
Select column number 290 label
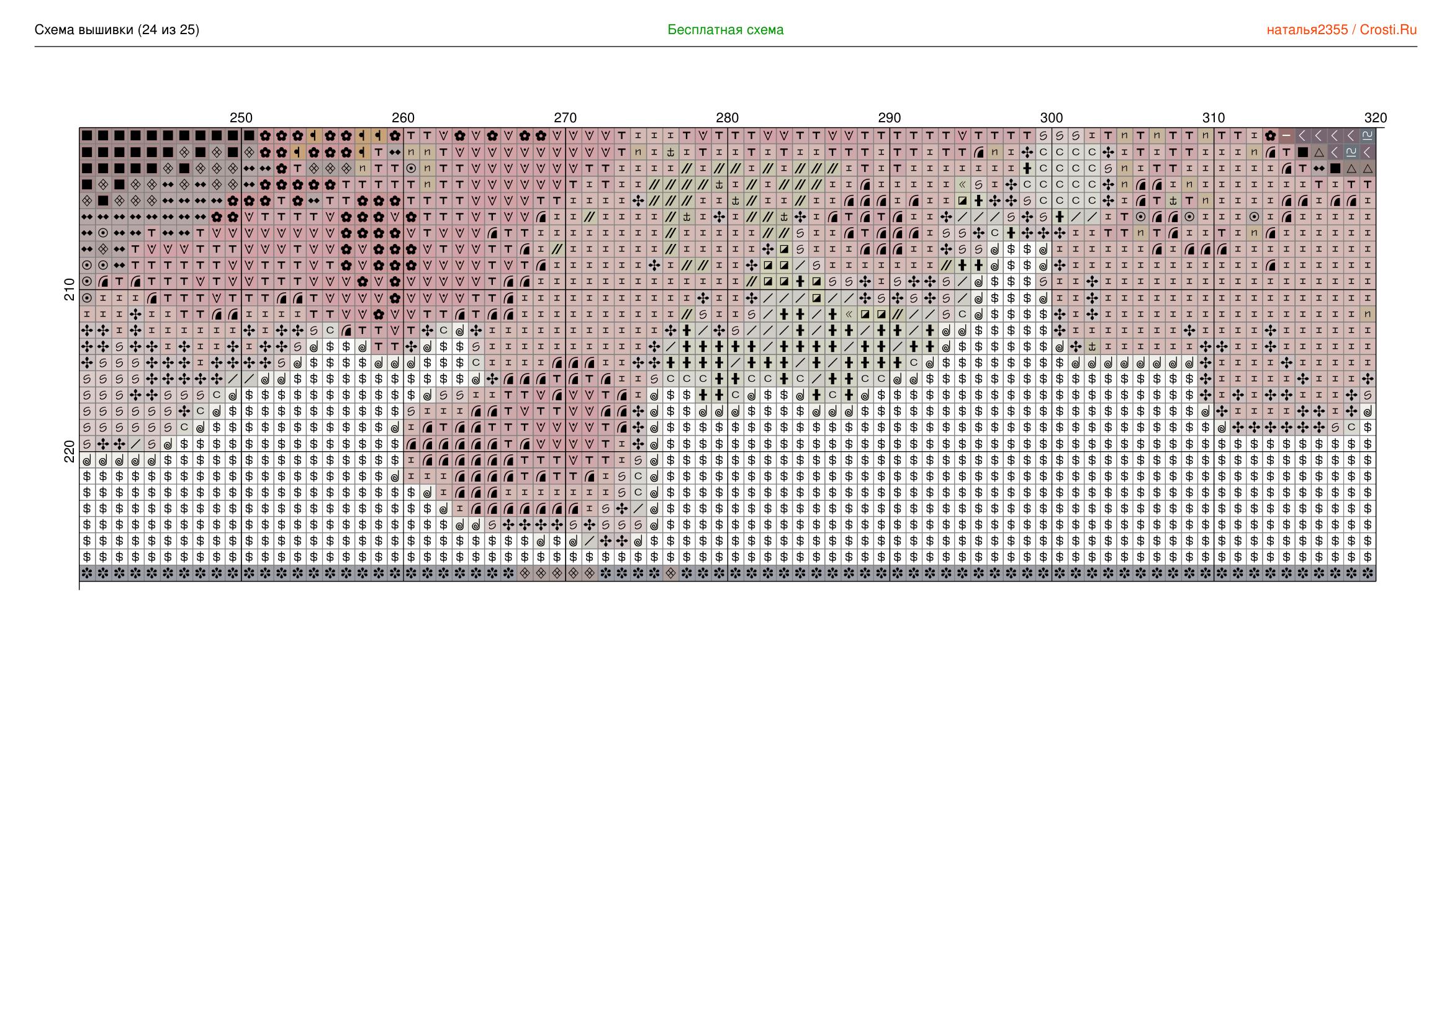point(889,117)
